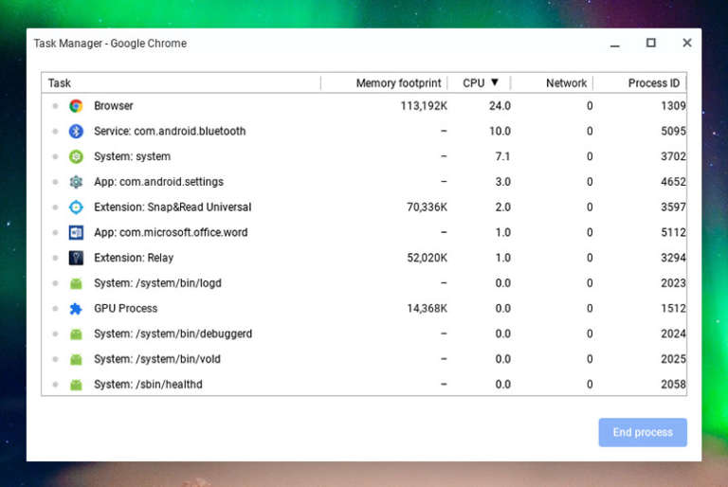Minimize the Task Manager window
This screenshot has height=487, width=728.
click(x=614, y=44)
